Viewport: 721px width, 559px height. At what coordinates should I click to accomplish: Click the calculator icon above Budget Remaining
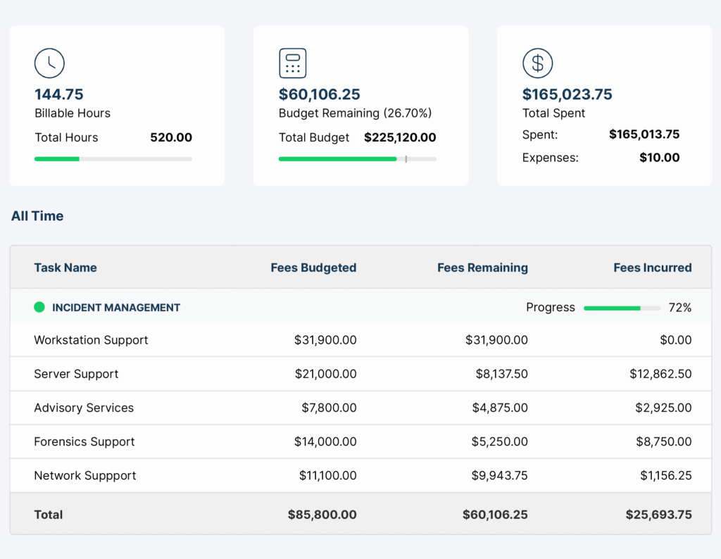point(293,63)
